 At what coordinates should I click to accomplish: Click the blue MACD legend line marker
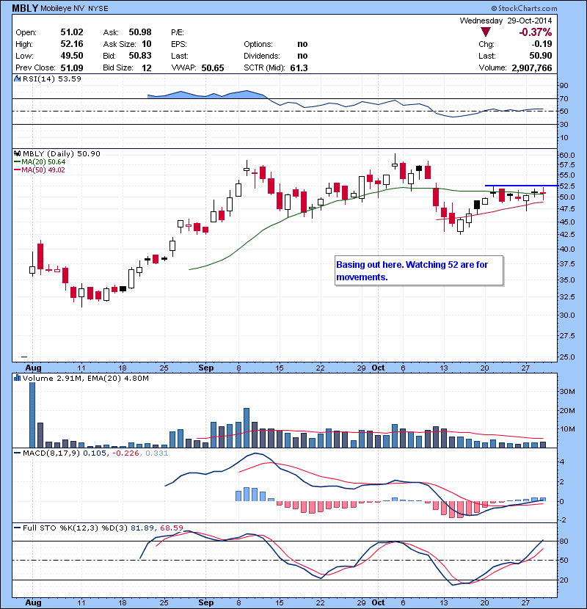pos(17,453)
